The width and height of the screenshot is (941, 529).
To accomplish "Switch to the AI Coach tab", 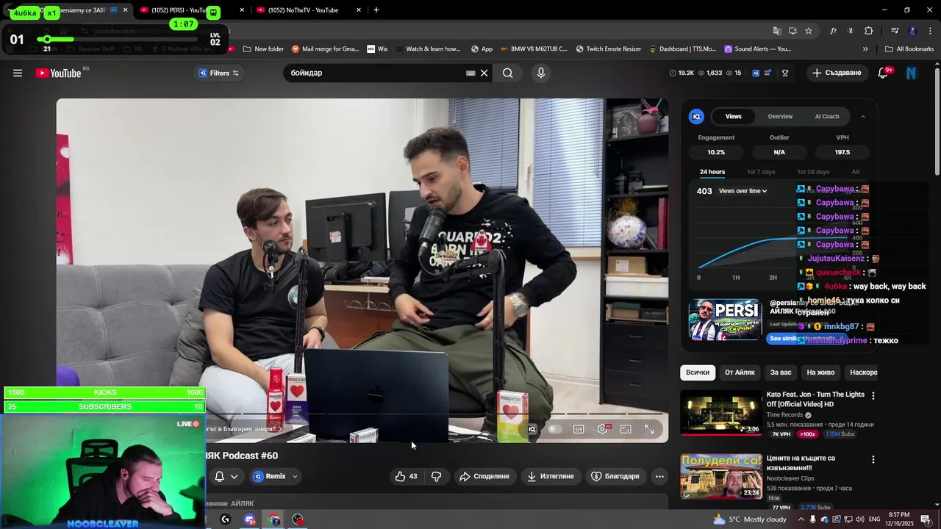I will point(827,116).
